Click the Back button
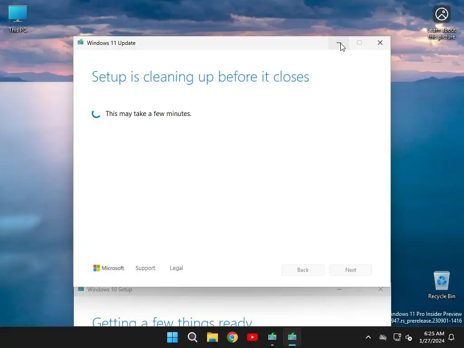 point(303,270)
